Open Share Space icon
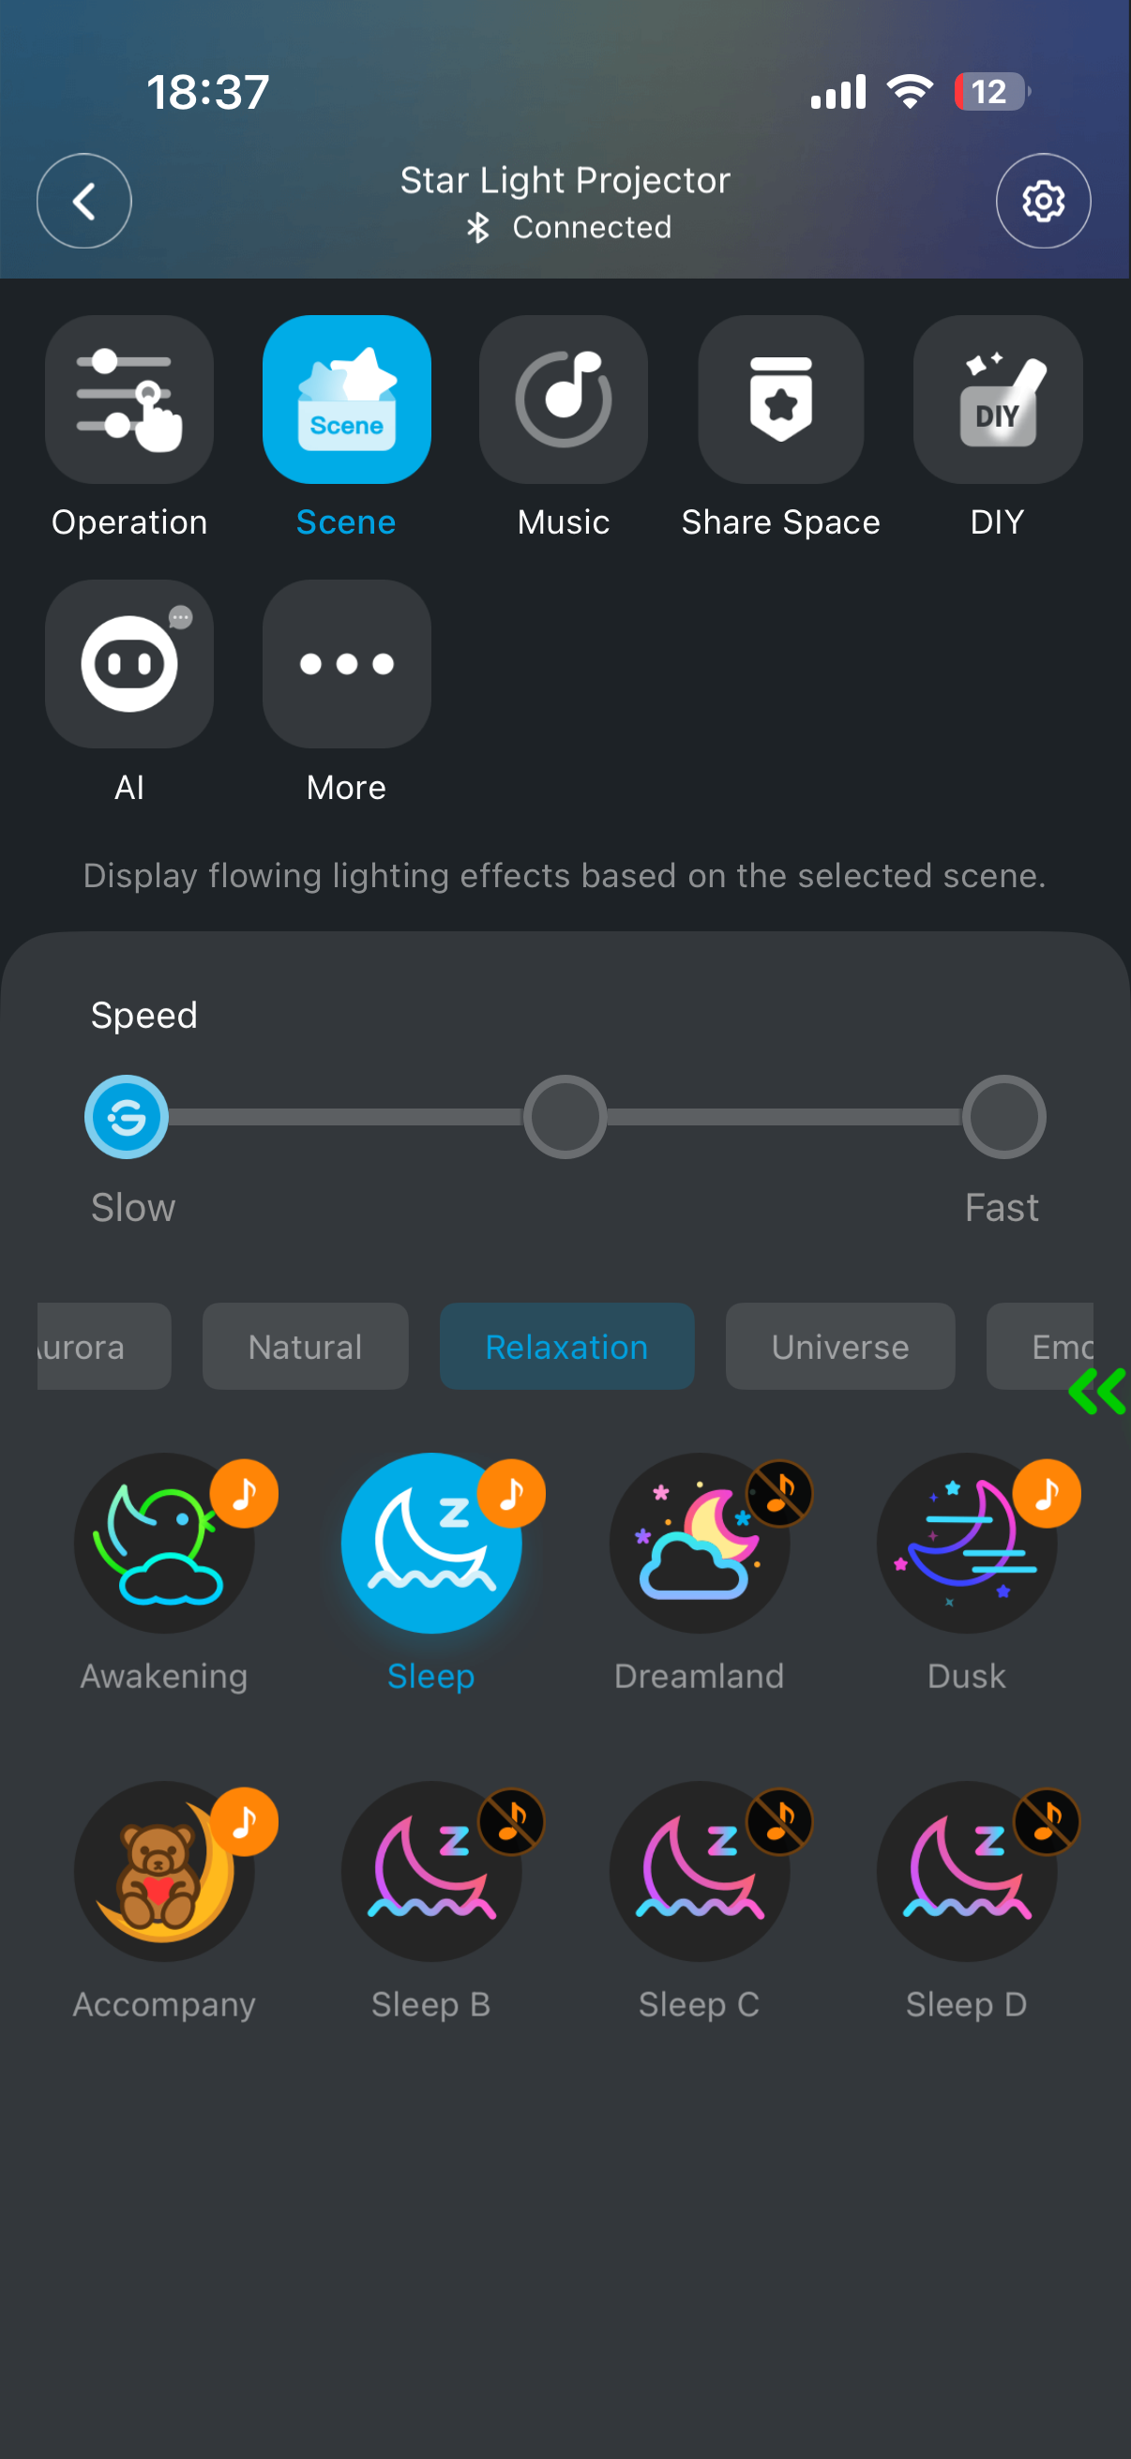 (x=780, y=399)
